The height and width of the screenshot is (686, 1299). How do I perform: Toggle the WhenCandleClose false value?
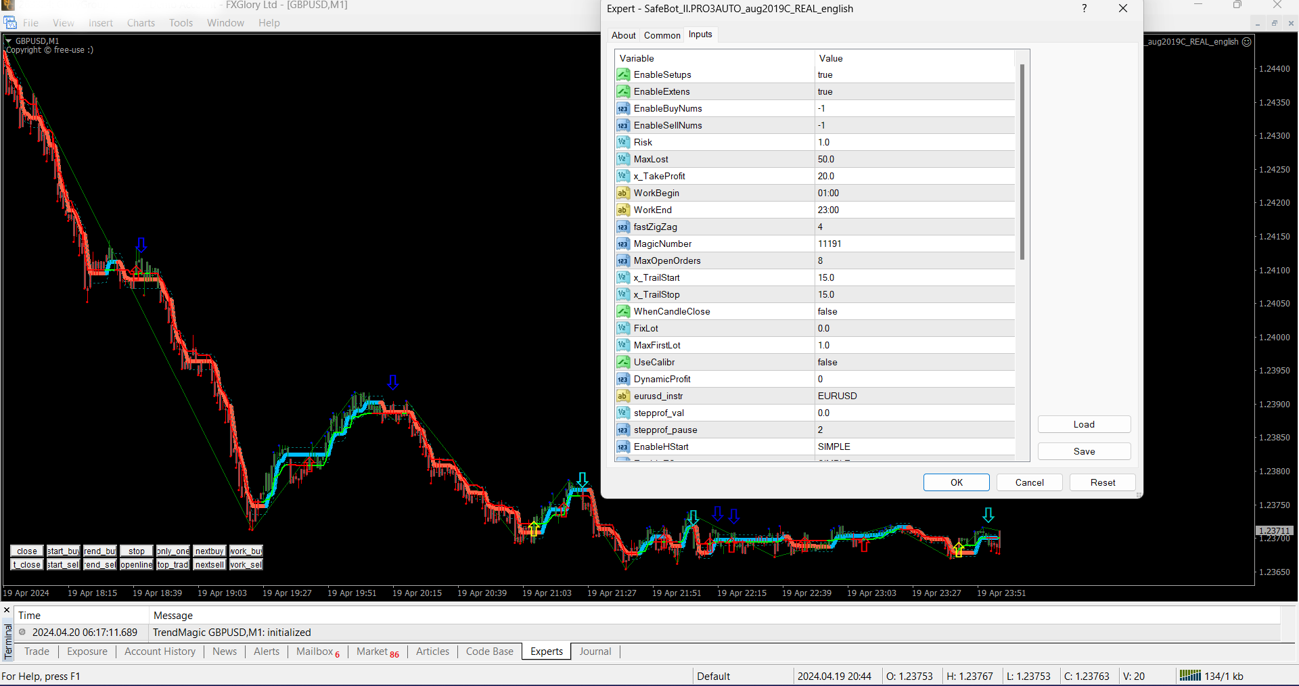point(913,311)
